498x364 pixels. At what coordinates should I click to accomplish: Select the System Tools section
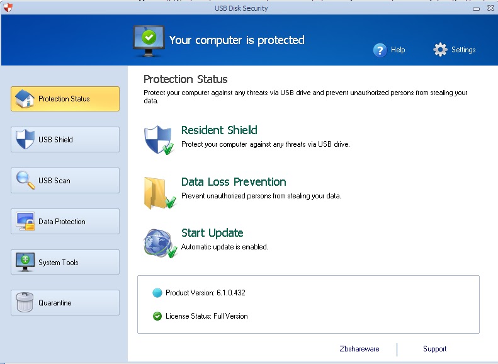[65, 262]
